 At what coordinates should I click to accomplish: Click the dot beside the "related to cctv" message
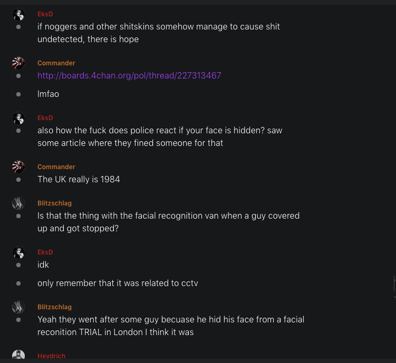18,283
